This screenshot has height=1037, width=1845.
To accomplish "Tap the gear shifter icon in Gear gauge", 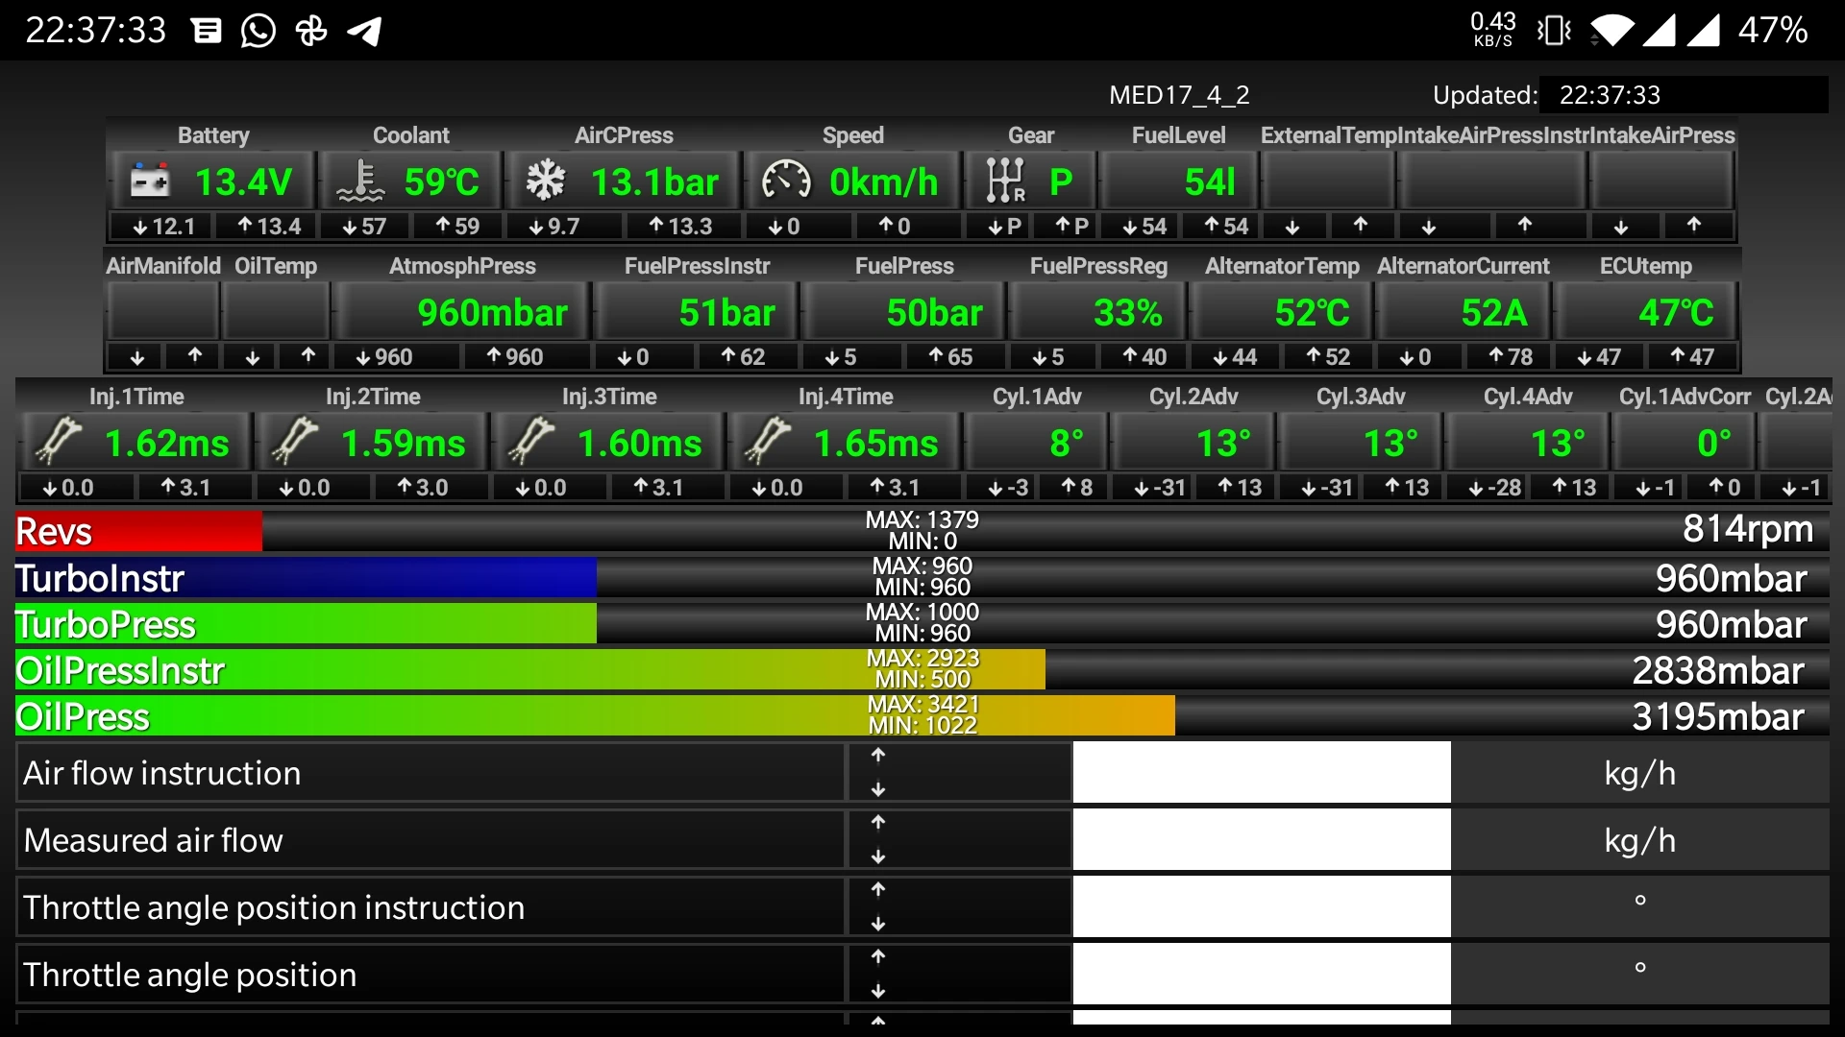I will pyautogui.click(x=1005, y=181).
